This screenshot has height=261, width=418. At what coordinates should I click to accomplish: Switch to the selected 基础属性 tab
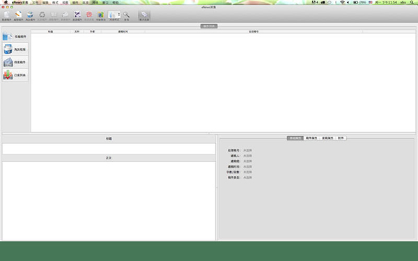(295, 139)
